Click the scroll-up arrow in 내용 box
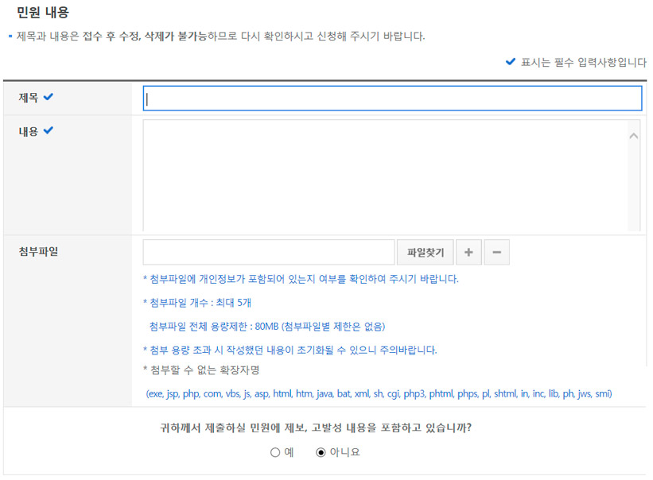Viewport: 653px width, 480px height. (x=633, y=136)
